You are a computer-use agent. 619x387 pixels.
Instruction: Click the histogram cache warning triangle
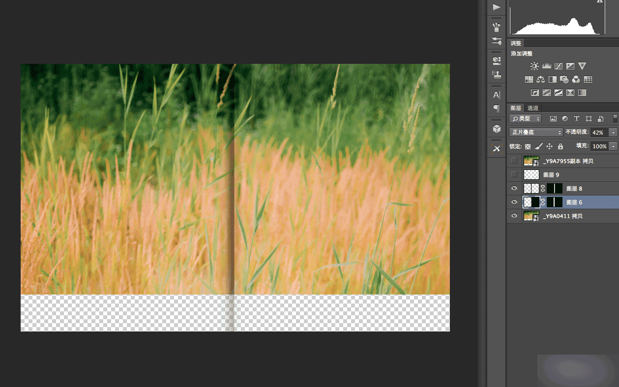(599, 1)
